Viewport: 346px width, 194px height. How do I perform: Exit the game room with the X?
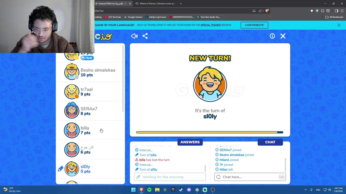[283, 36]
